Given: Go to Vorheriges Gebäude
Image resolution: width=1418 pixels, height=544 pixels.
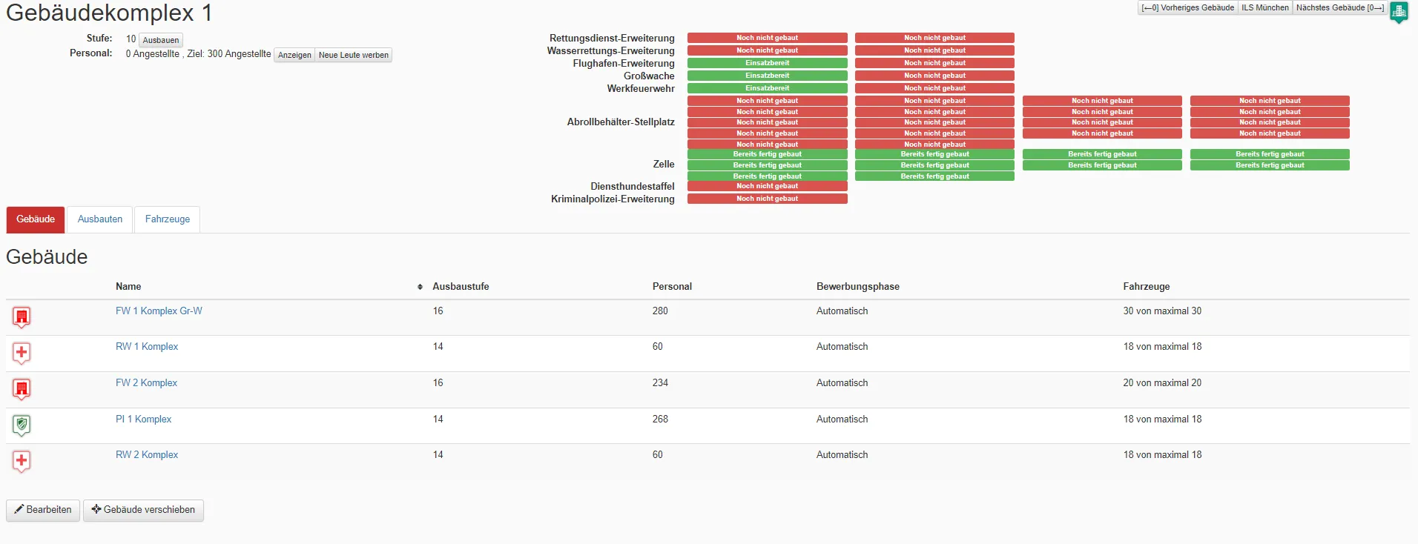Looking at the screenshot, I should 1187,8.
